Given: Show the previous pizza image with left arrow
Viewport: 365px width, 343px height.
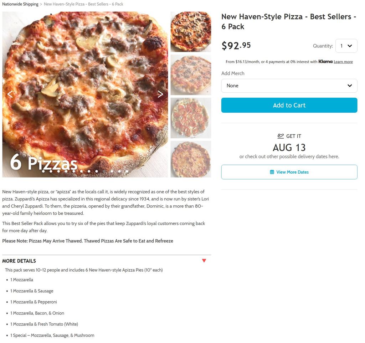Looking at the screenshot, I should [x=10, y=94].
